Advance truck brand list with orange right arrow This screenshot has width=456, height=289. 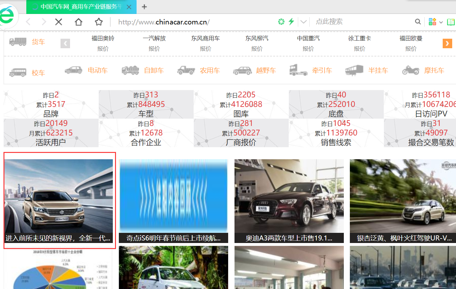(447, 43)
